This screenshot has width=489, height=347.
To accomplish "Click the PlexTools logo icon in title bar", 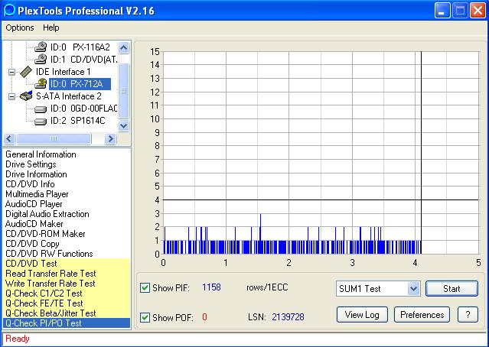I will (9, 10).
